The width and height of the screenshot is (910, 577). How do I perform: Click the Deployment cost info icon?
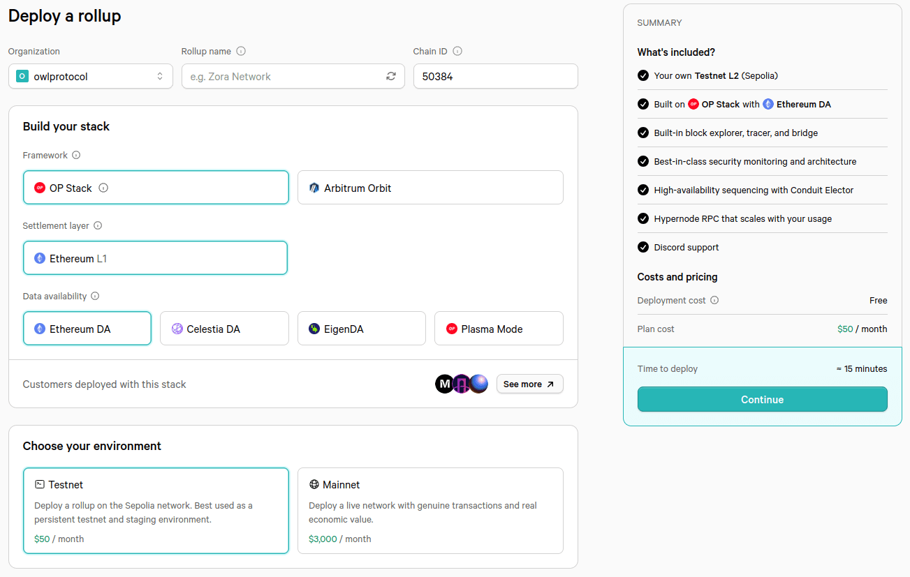[x=714, y=301]
